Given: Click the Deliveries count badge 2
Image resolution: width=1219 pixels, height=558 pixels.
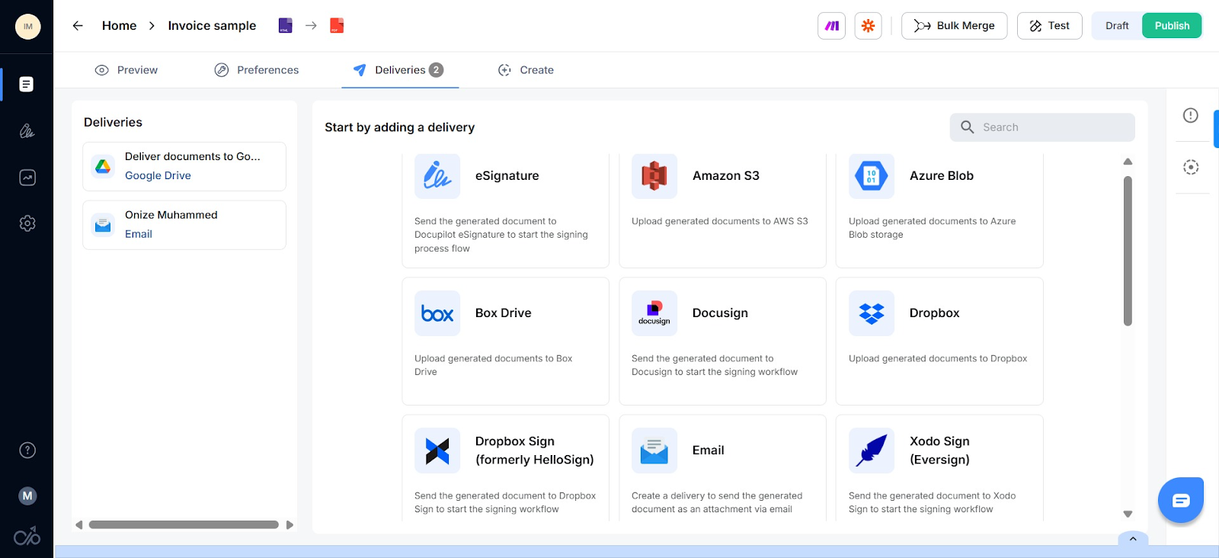Looking at the screenshot, I should (436, 70).
